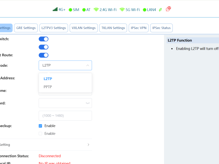Select PPTP from the dropdown list

(x=48, y=87)
